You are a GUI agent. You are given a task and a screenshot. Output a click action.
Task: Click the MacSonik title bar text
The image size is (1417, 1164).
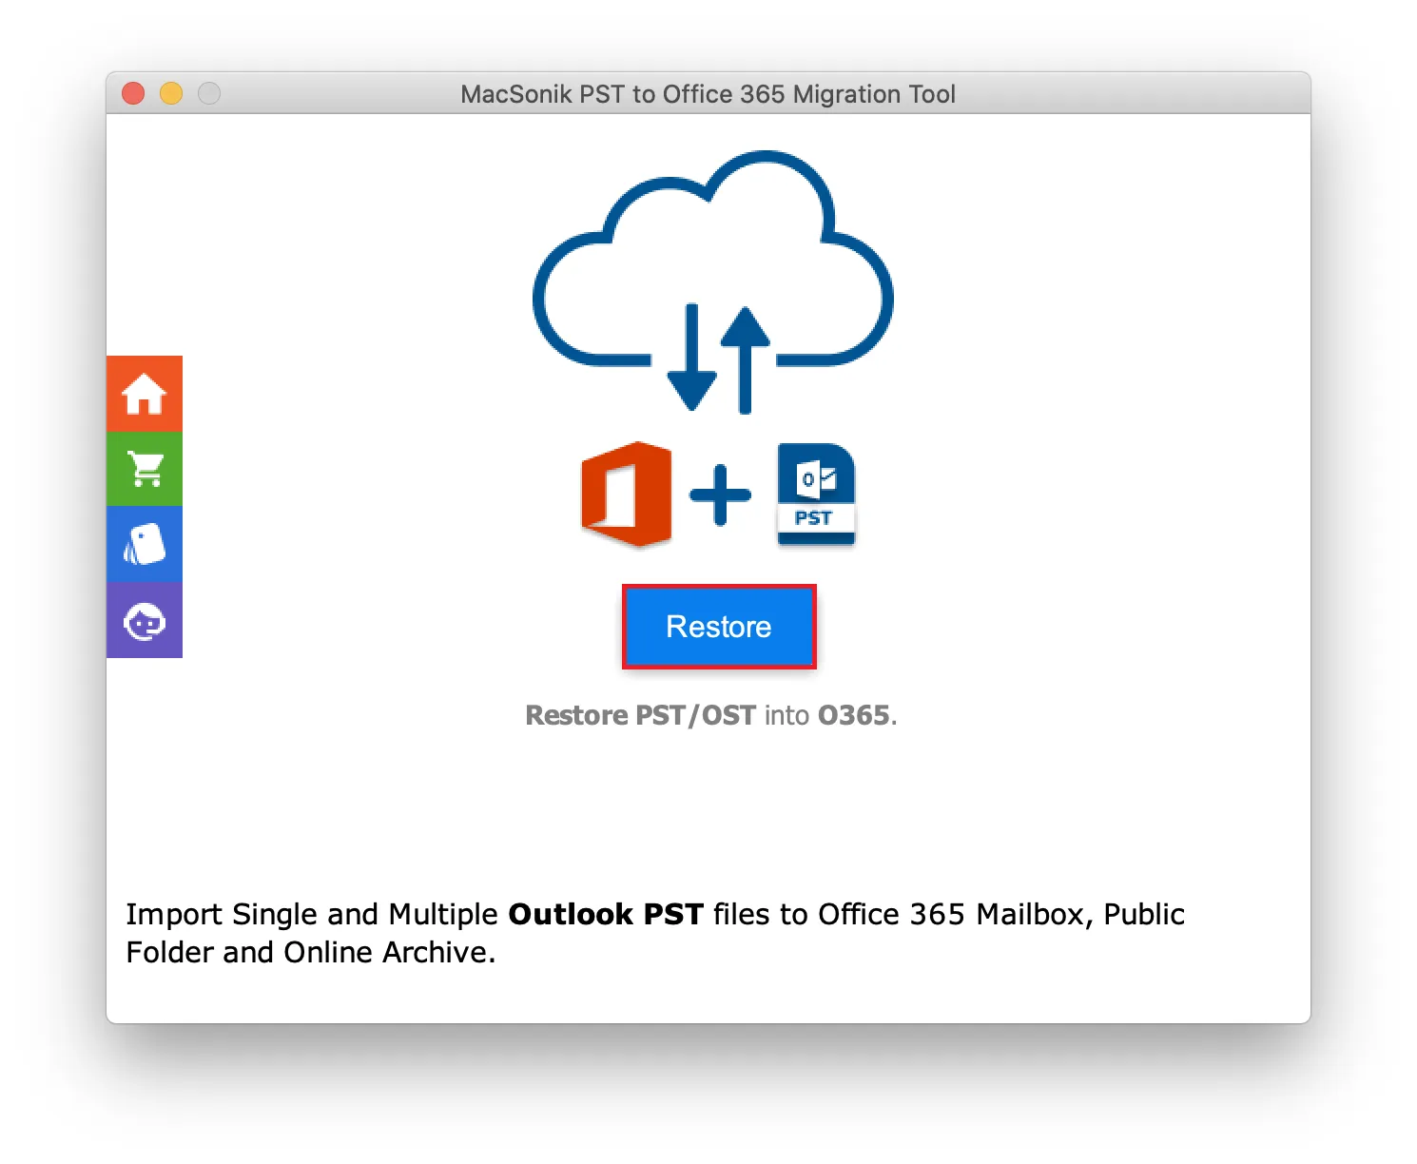pyautogui.click(x=708, y=93)
